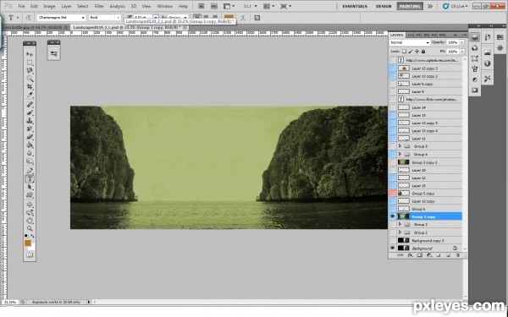This screenshot has height=317, width=508.
Task: Select the Pen tool
Action: coord(30,170)
